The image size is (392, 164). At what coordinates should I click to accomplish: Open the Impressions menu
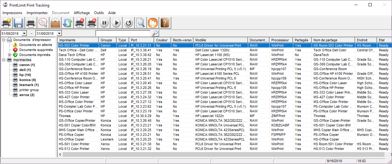12,13
